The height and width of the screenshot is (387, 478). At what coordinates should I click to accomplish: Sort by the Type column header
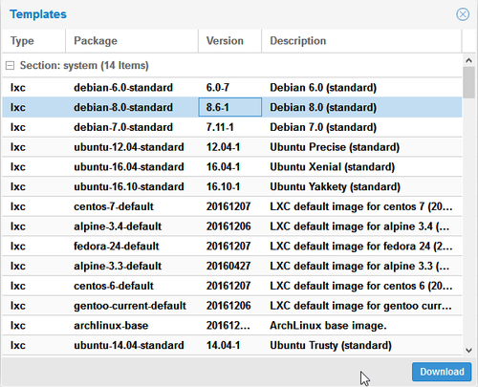[33, 41]
